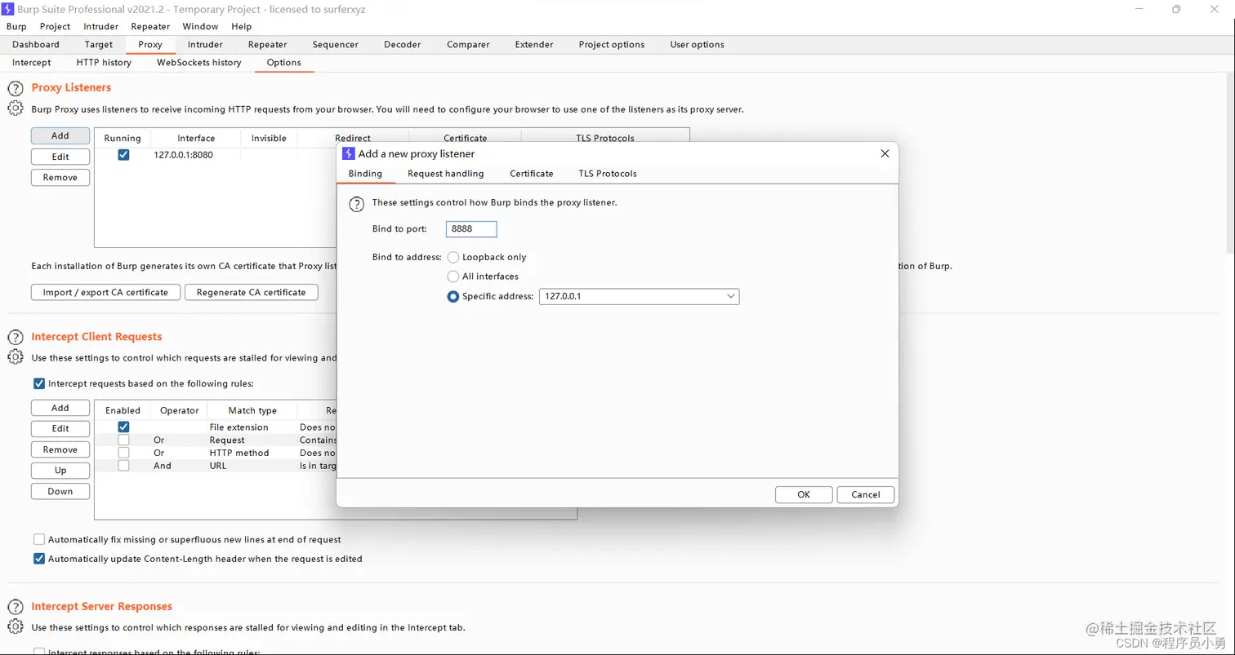Viewport: 1235px width, 655px height.
Task: Switch to the Extender tab
Action: coord(534,45)
